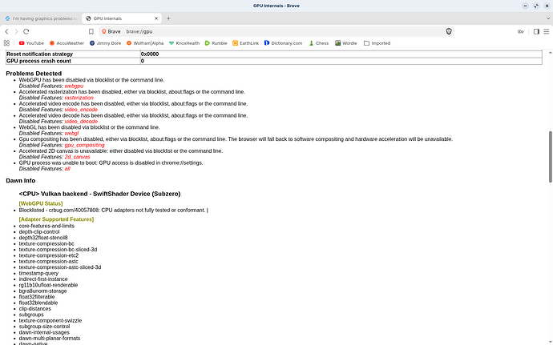The width and height of the screenshot is (553, 345).
Task: Click the scrollbar down arrow
Action: click(550, 342)
